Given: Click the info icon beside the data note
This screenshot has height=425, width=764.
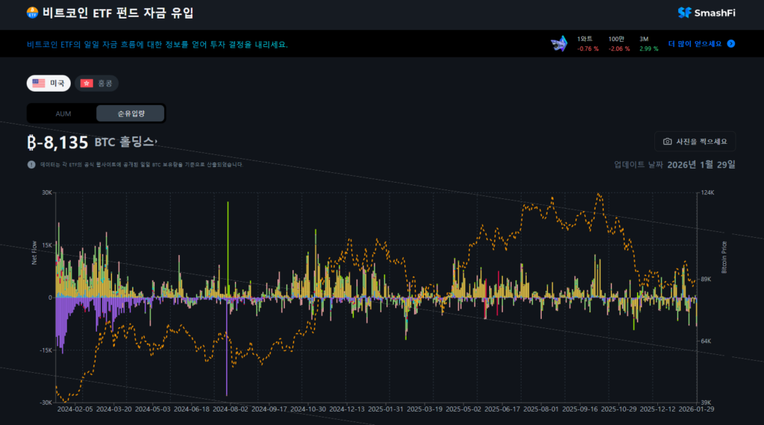Looking at the screenshot, I should click(31, 165).
